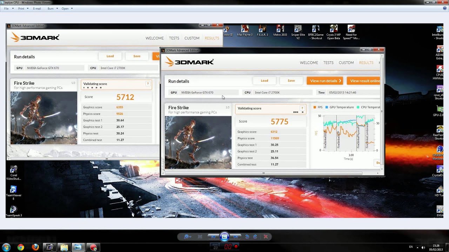Rotate the photo counterclockwise

[247, 237]
